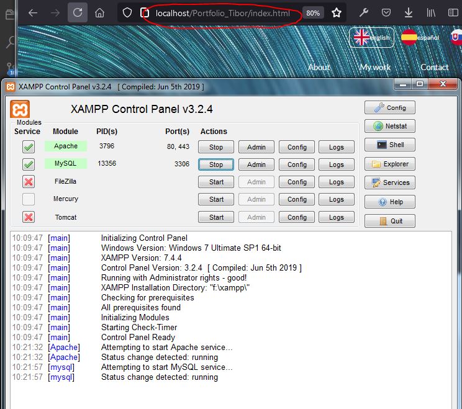
Task: Click the 'Attempting to start MySQL service' log line
Action: (167, 367)
